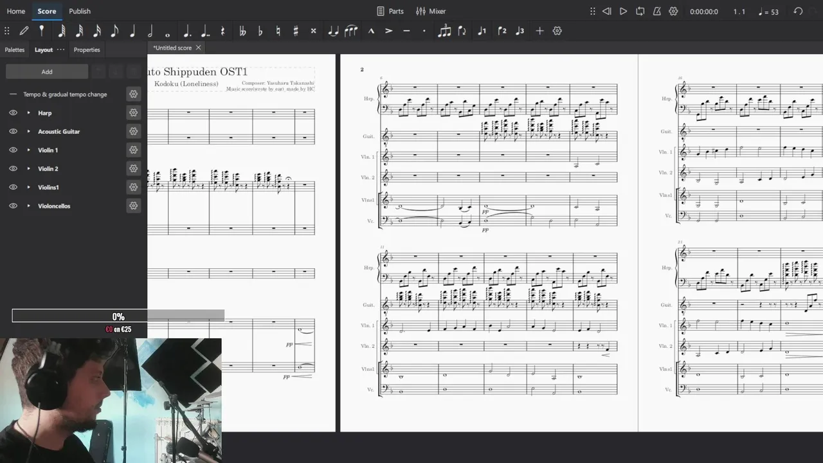Switch to Palettes panel tab
This screenshot has height=463, width=823.
tap(15, 50)
